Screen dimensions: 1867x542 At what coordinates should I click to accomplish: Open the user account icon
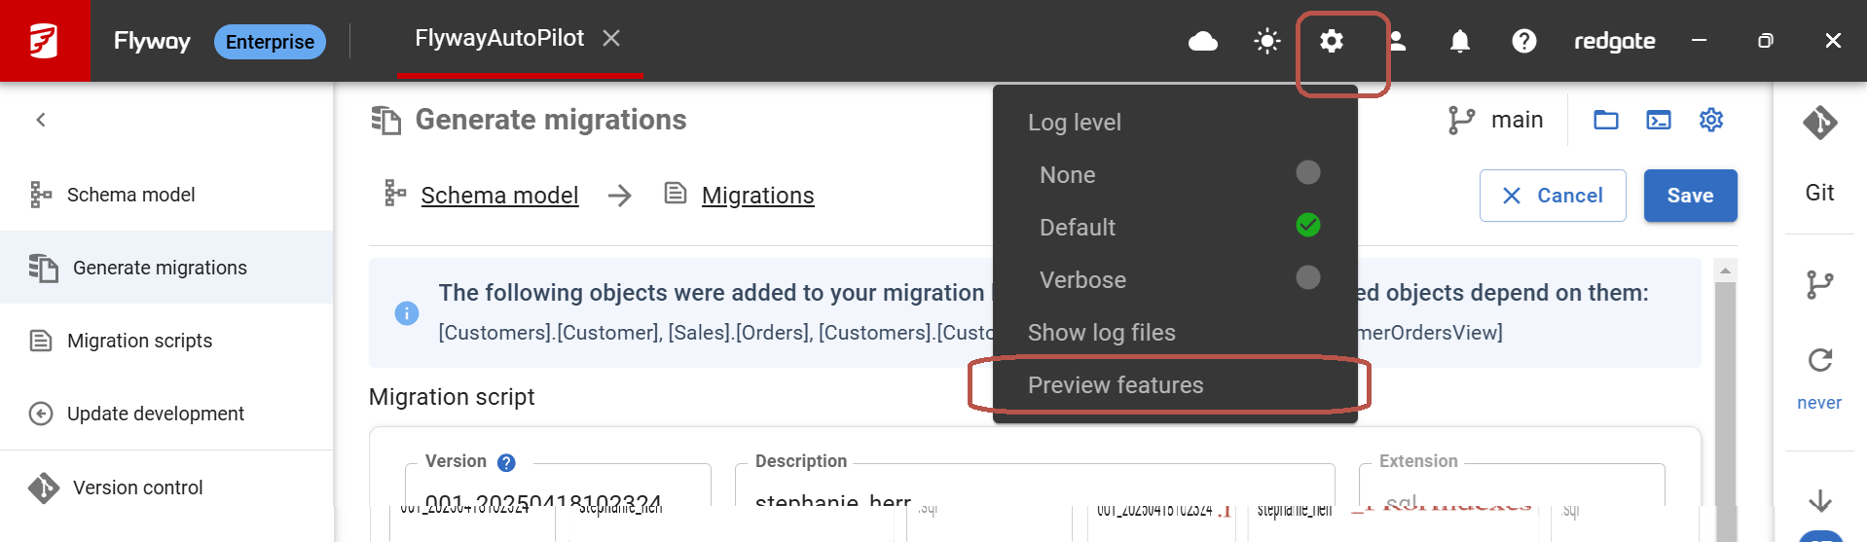1397,41
